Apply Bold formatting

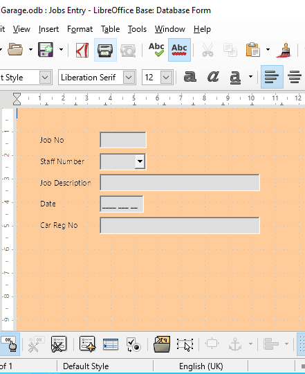coord(190,77)
